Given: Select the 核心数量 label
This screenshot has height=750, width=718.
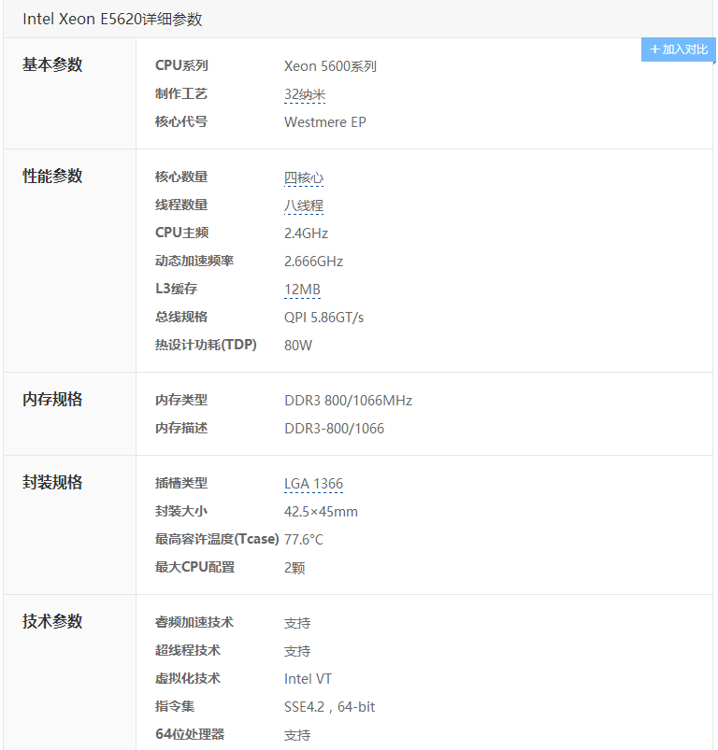Looking at the screenshot, I should (x=181, y=177).
